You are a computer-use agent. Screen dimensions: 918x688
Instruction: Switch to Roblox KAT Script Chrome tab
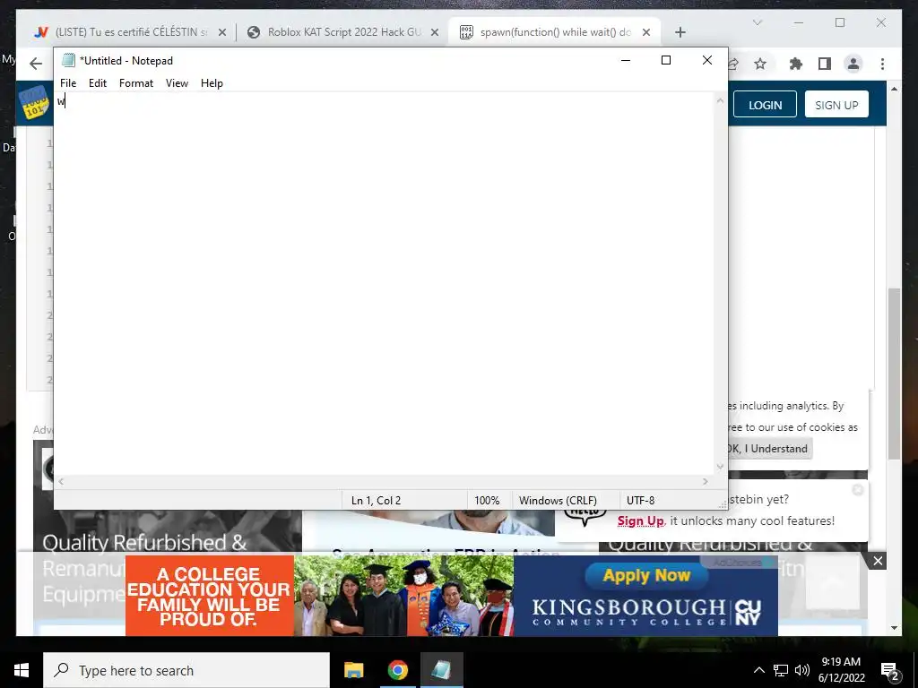[343, 32]
